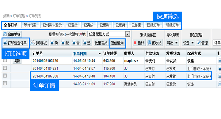Click print icon in 20140404184321 row
This screenshot has width=221, height=119.
(x=219, y=68)
